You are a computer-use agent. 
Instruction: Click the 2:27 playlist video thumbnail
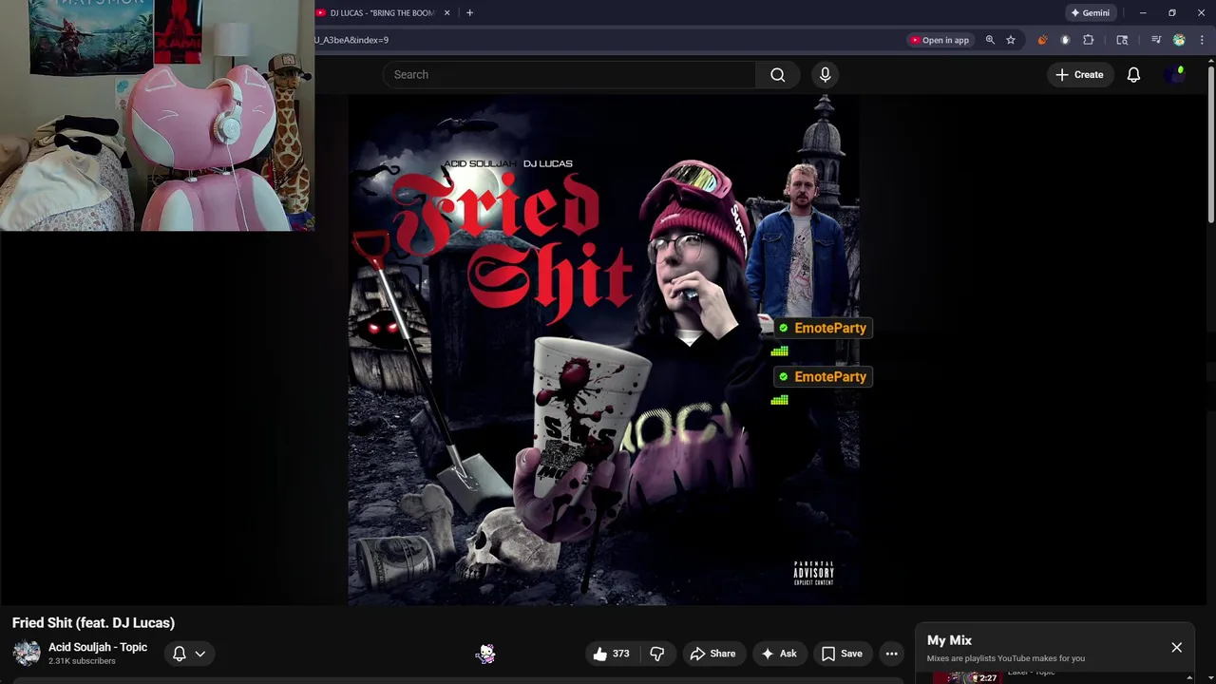point(966,676)
